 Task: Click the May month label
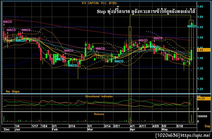point(165,129)
